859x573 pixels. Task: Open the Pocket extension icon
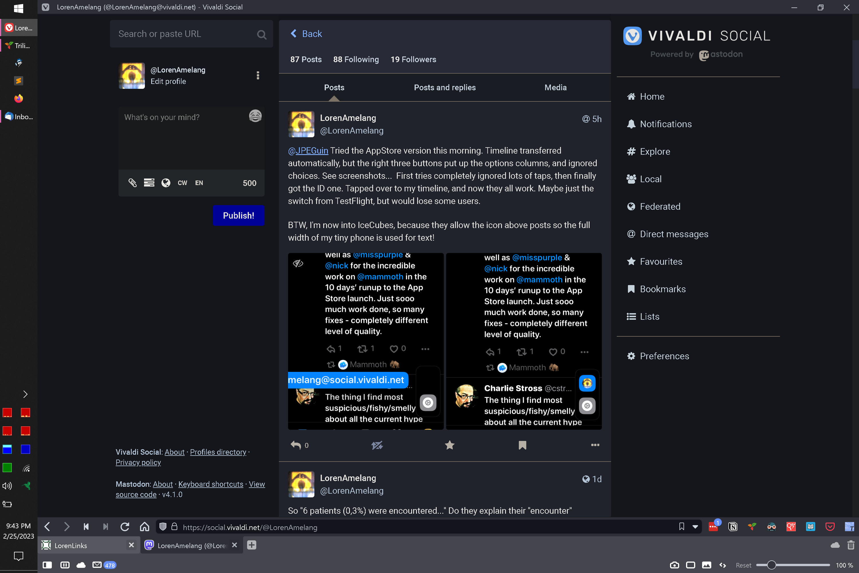pyautogui.click(x=830, y=527)
